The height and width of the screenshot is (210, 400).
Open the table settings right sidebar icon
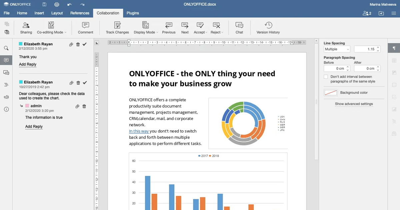[x=394, y=60]
